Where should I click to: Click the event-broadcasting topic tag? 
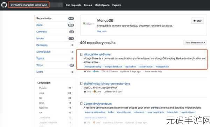pyautogui.click(x=95, y=112)
